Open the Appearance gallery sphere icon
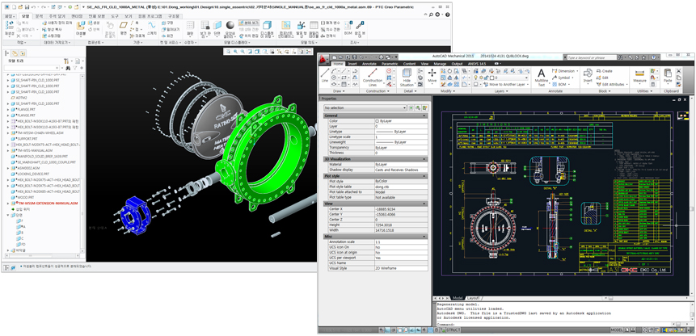 point(230,25)
